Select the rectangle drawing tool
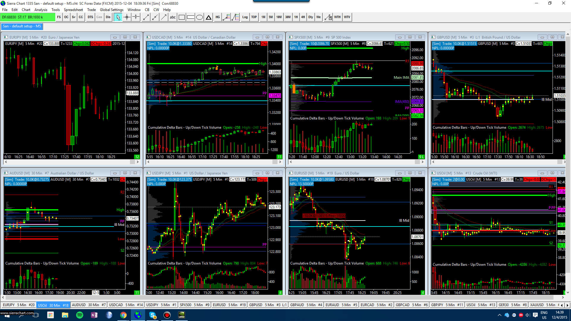The width and height of the screenshot is (571, 321). 182,17
